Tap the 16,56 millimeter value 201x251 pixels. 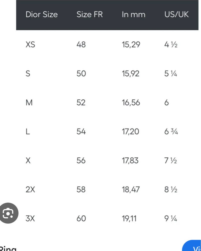[131, 102]
